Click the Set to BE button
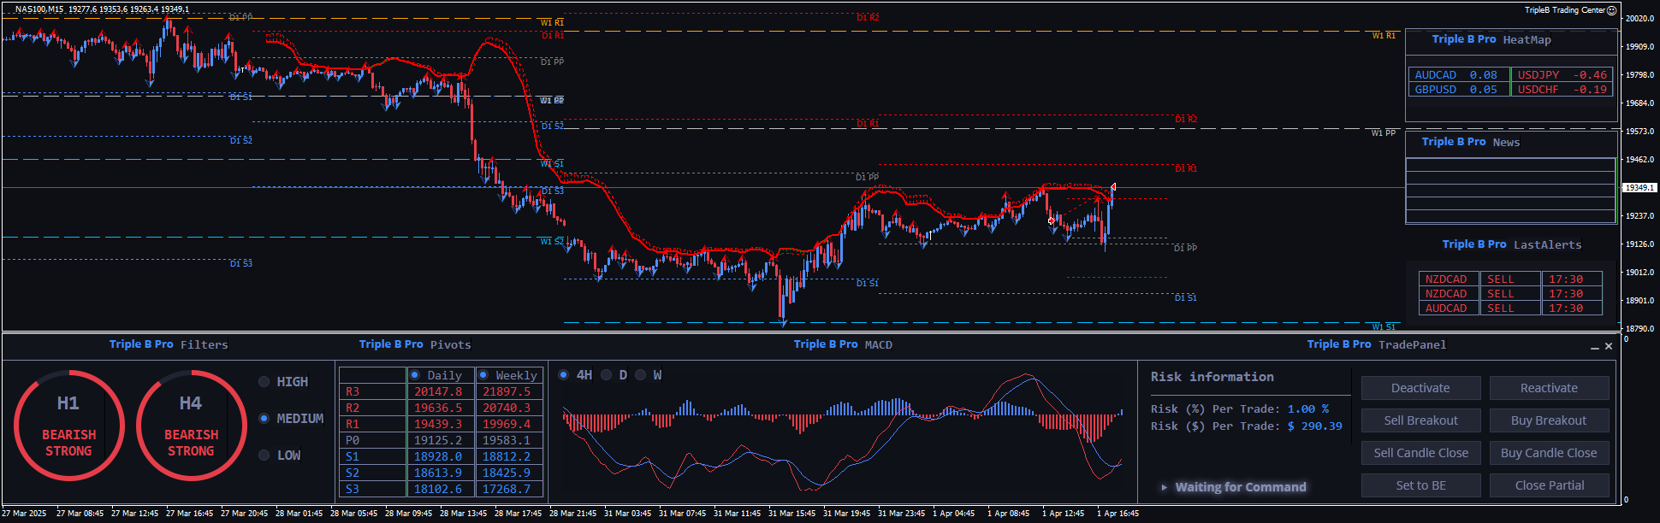This screenshot has height=523, width=1660. [1420, 485]
